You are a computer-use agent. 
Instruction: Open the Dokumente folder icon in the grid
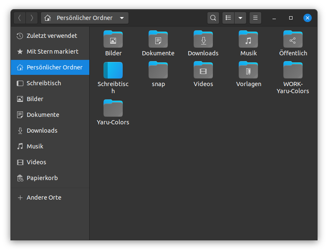158,39
